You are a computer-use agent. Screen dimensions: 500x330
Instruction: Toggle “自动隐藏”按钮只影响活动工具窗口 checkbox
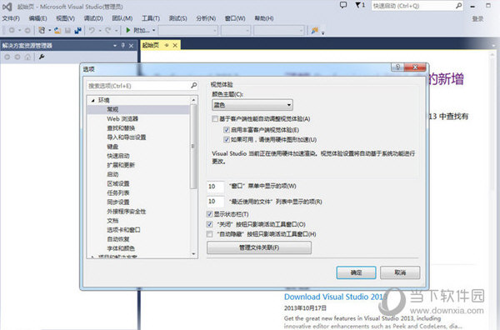209,234
